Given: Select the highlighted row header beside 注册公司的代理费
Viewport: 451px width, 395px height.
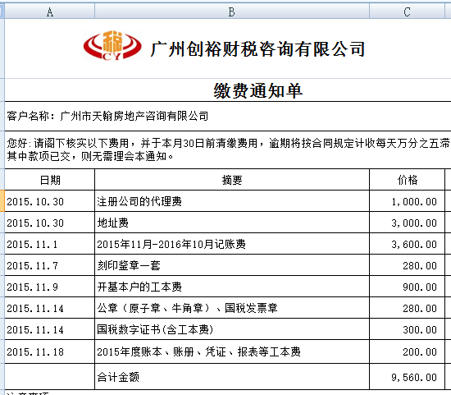Looking at the screenshot, I should click(2, 201).
